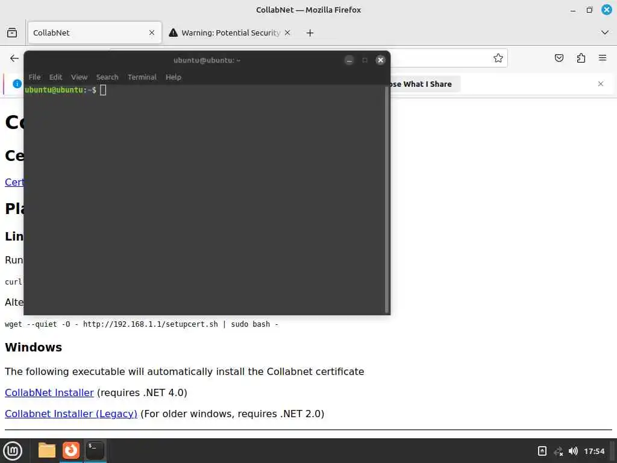Open the network connection tray icon
This screenshot has width=617, height=463.
click(x=558, y=451)
